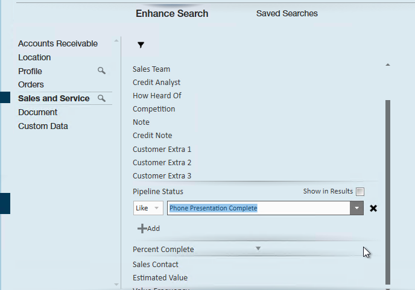This screenshot has width=415, height=290.
Task: Open the Orders category
Action: pyautogui.click(x=31, y=84)
